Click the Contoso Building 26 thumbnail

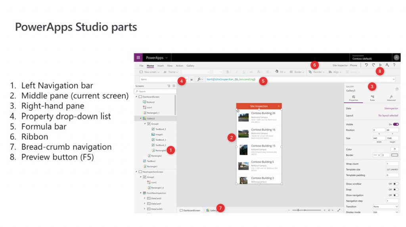click(243, 118)
